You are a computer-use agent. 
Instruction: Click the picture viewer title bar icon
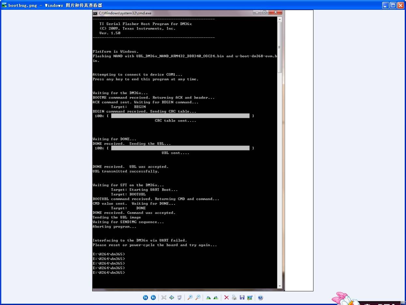tap(4, 5)
